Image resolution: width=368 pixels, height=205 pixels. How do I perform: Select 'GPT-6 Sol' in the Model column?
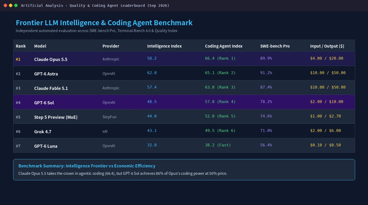(x=44, y=103)
